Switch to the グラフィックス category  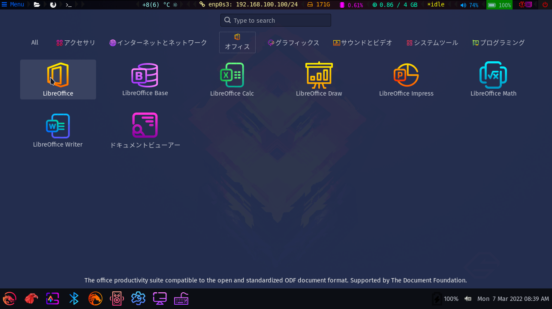pyautogui.click(x=294, y=42)
